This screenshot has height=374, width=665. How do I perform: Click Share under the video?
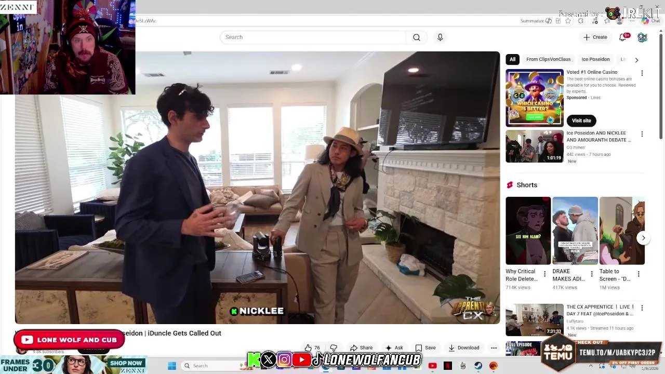click(x=361, y=348)
